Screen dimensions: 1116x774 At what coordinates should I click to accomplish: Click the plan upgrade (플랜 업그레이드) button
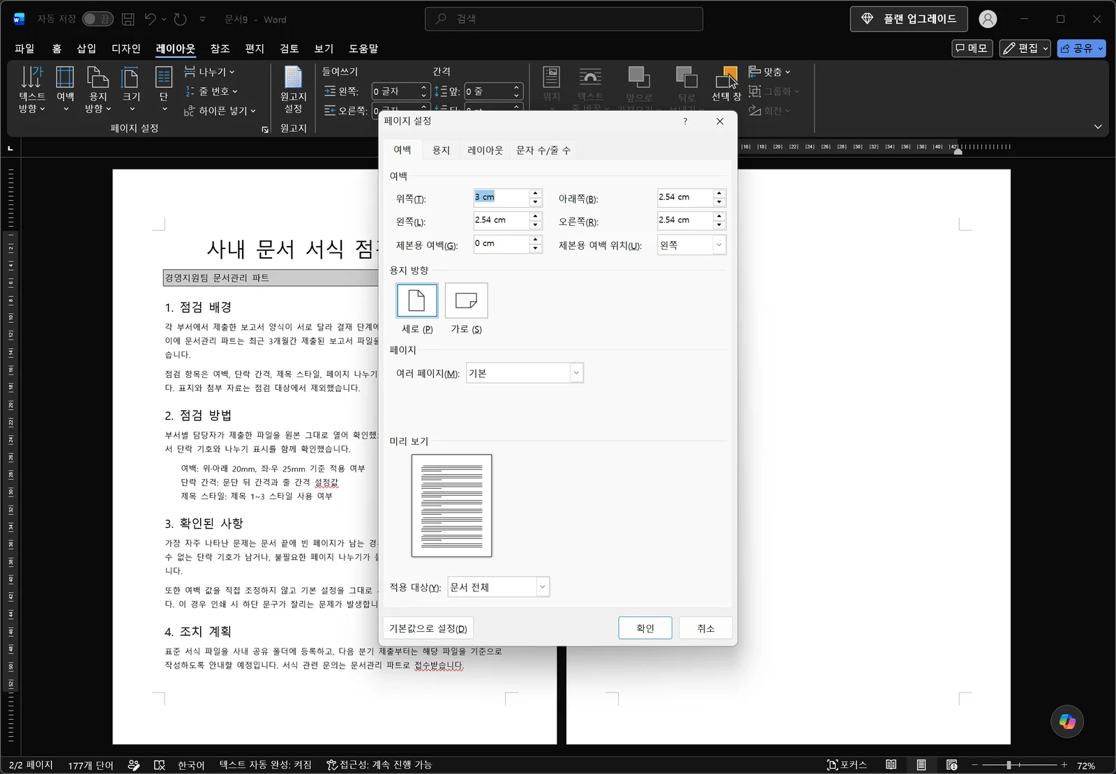909,19
